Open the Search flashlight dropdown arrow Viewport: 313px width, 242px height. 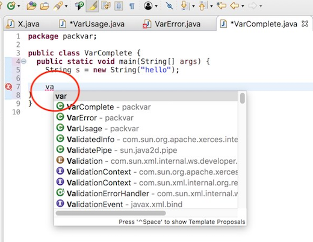coord(66,6)
